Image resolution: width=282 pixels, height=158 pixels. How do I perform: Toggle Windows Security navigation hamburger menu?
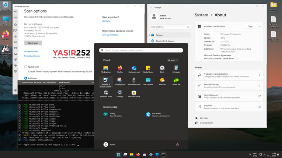(x=15, y=18)
